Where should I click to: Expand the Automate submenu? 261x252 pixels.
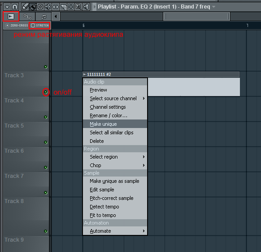(x=115, y=231)
